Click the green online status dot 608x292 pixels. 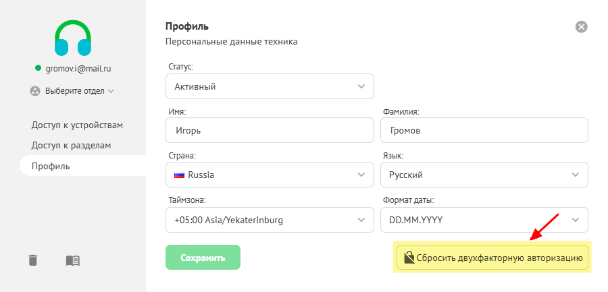[39, 68]
